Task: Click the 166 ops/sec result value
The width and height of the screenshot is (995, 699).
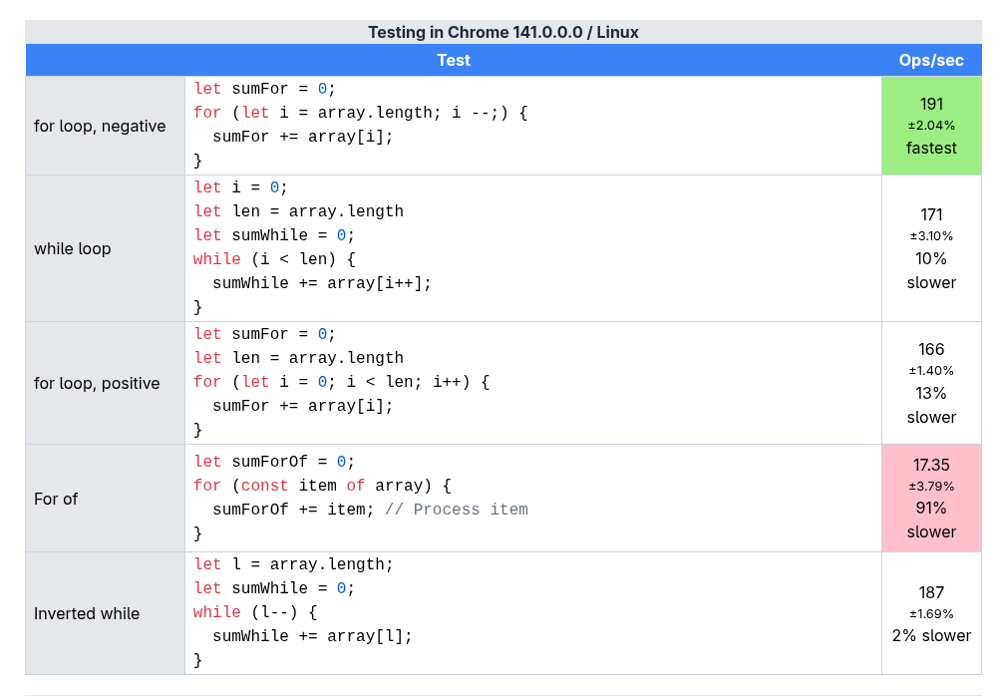Action: click(x=931, y=349)
